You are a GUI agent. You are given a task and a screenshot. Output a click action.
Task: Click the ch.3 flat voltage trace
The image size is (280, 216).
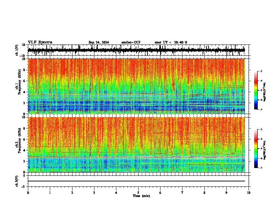(x=136, y=181)
